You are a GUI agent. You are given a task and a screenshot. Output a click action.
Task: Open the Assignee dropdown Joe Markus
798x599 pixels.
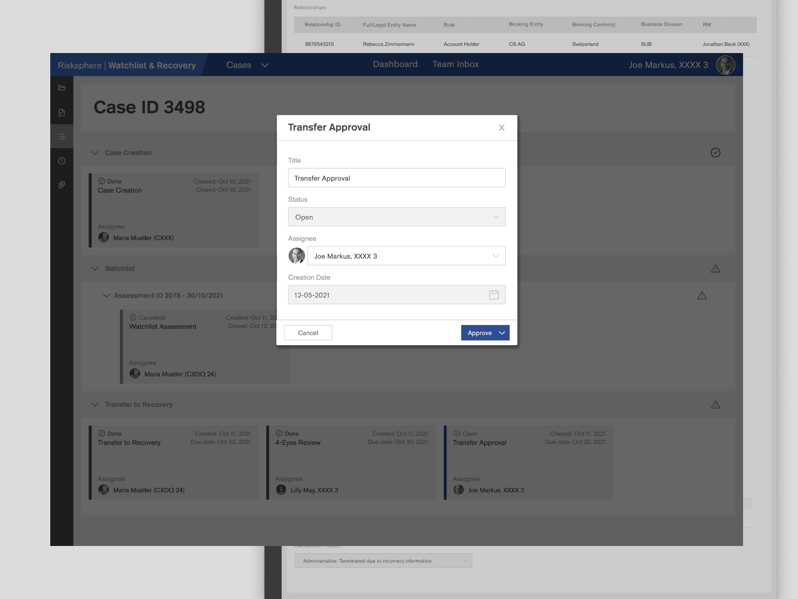point(406,256)
